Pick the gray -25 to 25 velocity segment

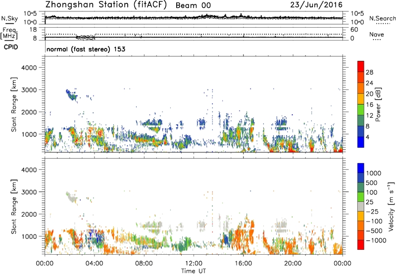coord(361,206)
